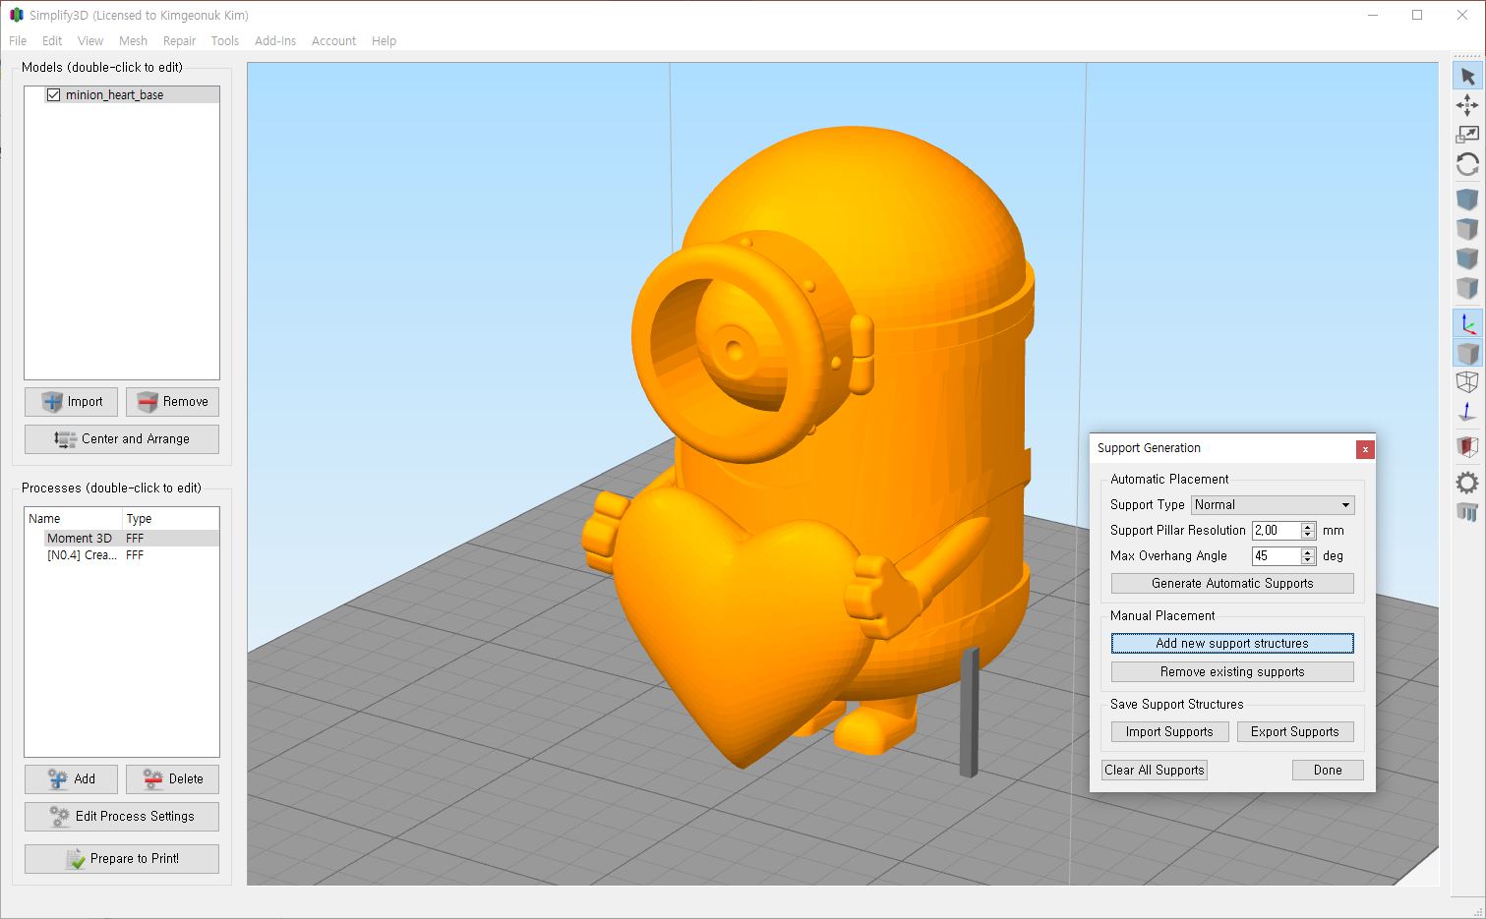The width and height of the screenshot is (1486, 919).
Task: Click Import Supports button
Action: point(1169,731)
